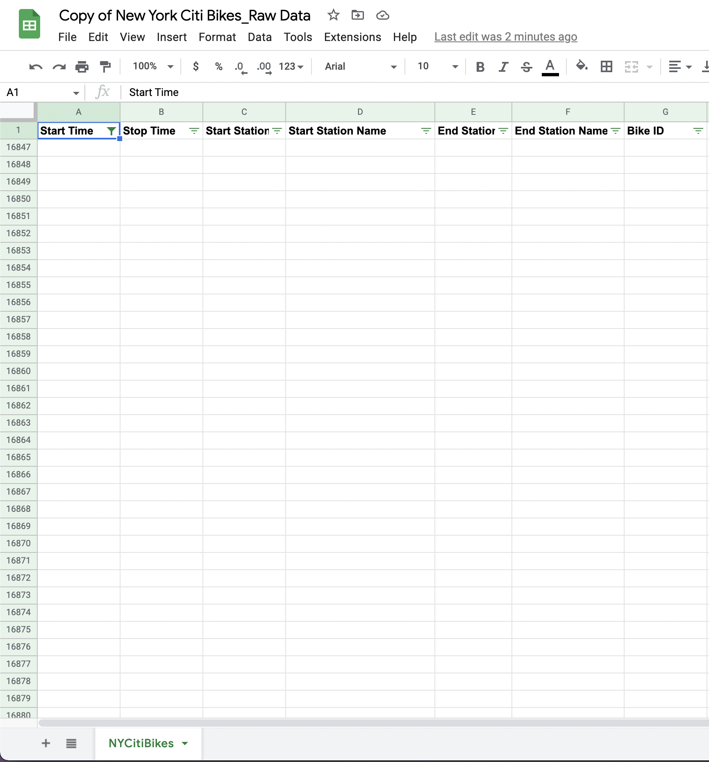Print the spreadsheet
Viewport: 709px width, 762px height.
82,66
